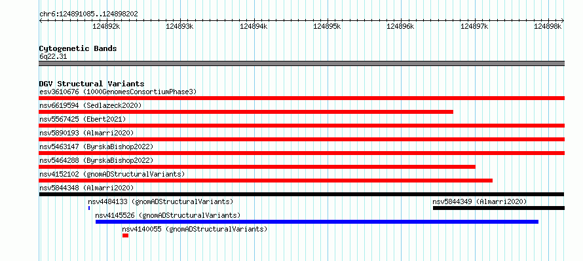
Task: Click the short red block under nsv4140055
Action: pos(125,235)
